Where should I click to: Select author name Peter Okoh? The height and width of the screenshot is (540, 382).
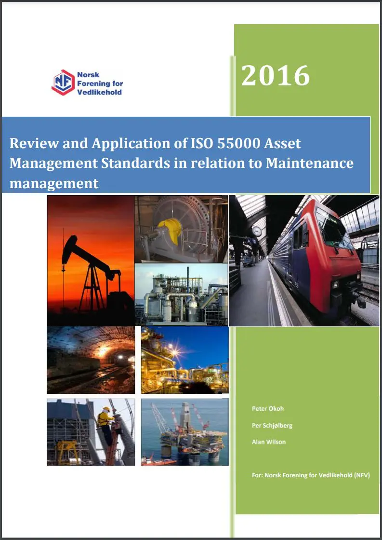tap(268, 409)
